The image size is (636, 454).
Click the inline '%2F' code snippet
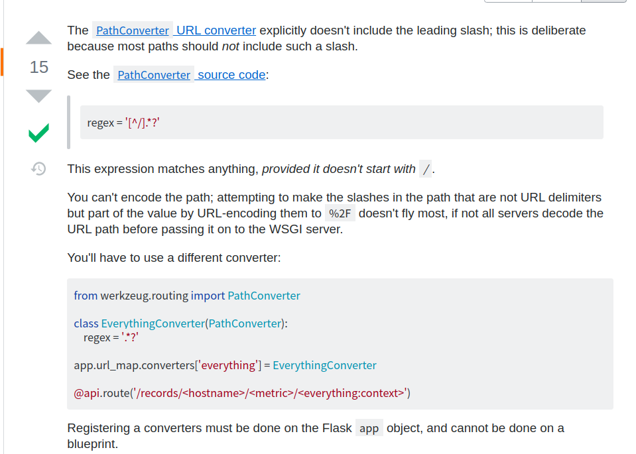pyautogui.click(x=340, y=213)
